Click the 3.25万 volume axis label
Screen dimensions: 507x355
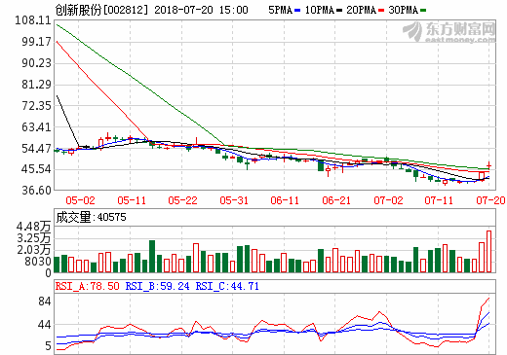coord(34,238)
